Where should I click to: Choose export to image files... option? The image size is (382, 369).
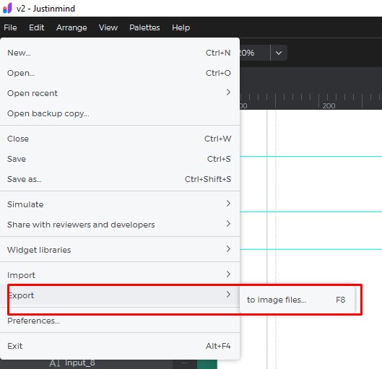(x=297, y=300)
